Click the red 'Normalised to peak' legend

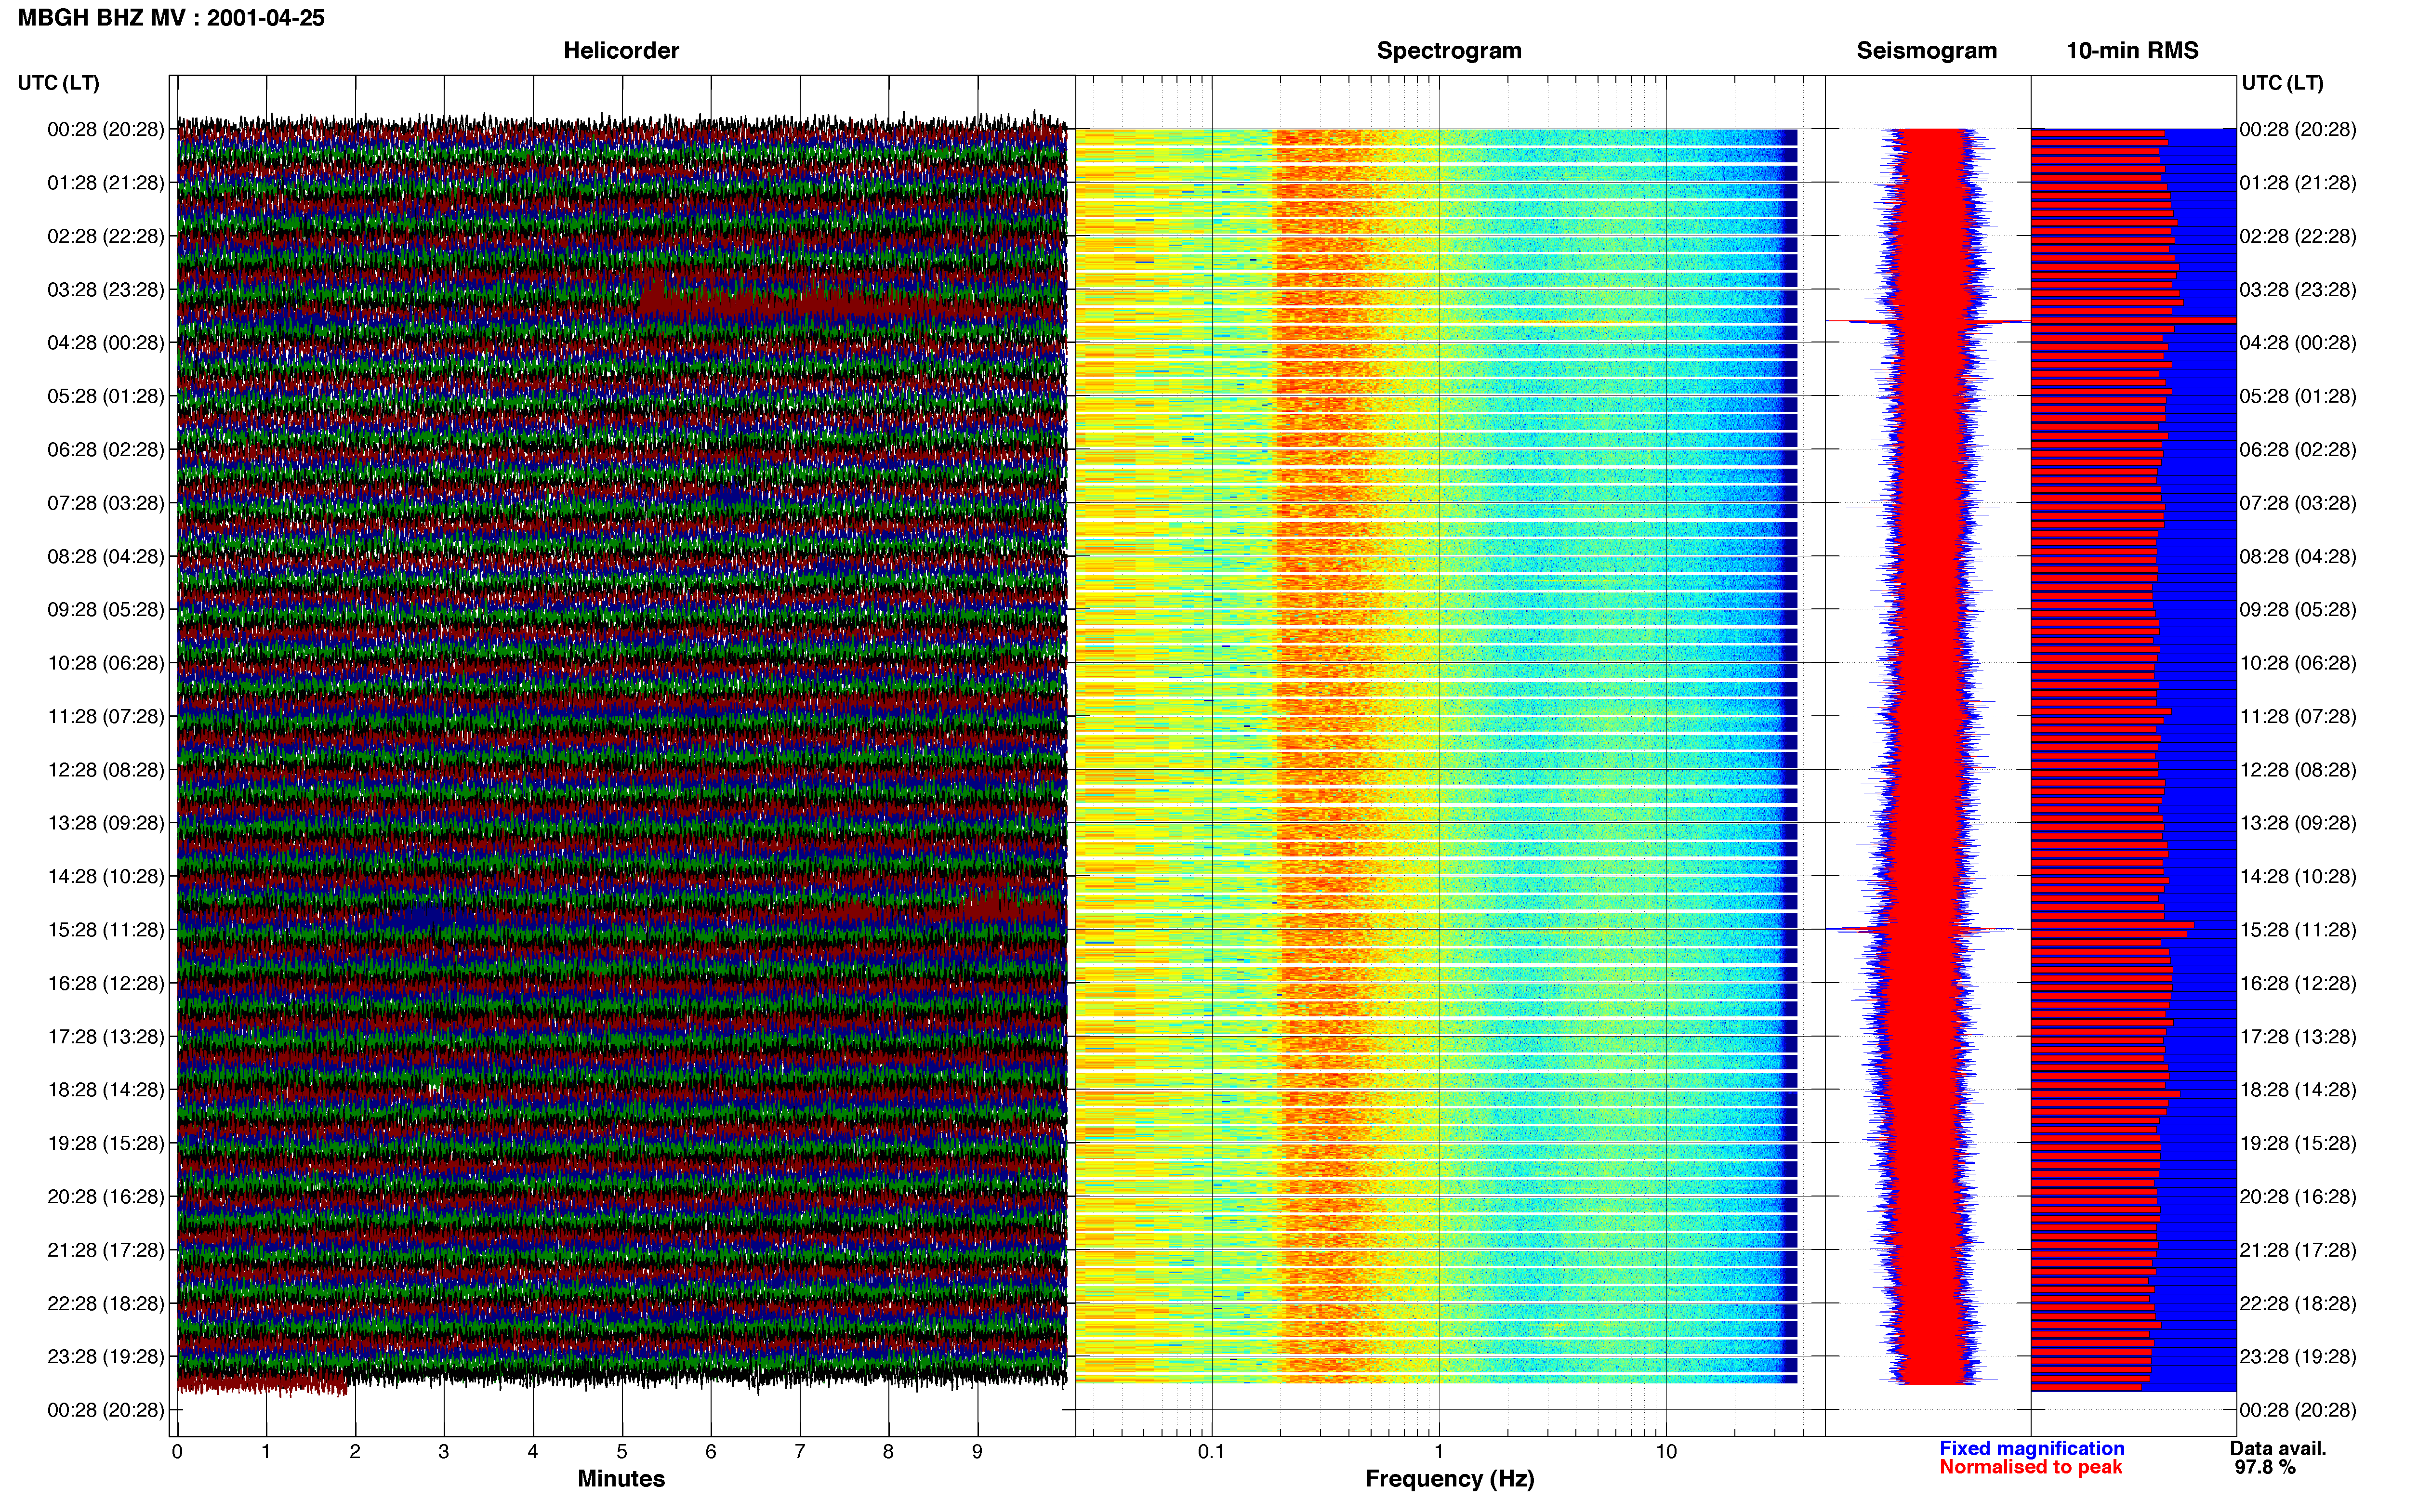(2031, 1467)
